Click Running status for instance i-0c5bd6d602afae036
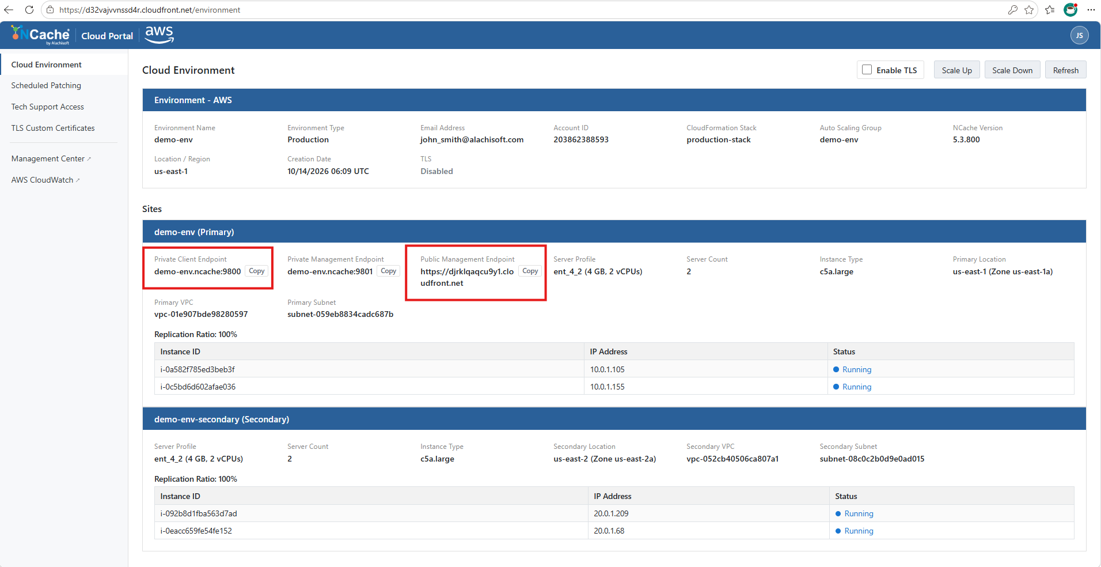The height and width of the screenshot is (567, 1101). (857, 387)
